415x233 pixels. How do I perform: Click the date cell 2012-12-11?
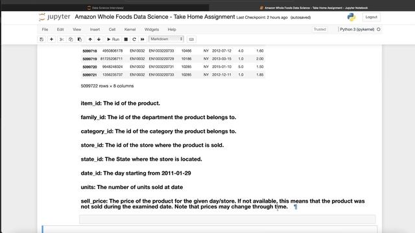(222, 75)
